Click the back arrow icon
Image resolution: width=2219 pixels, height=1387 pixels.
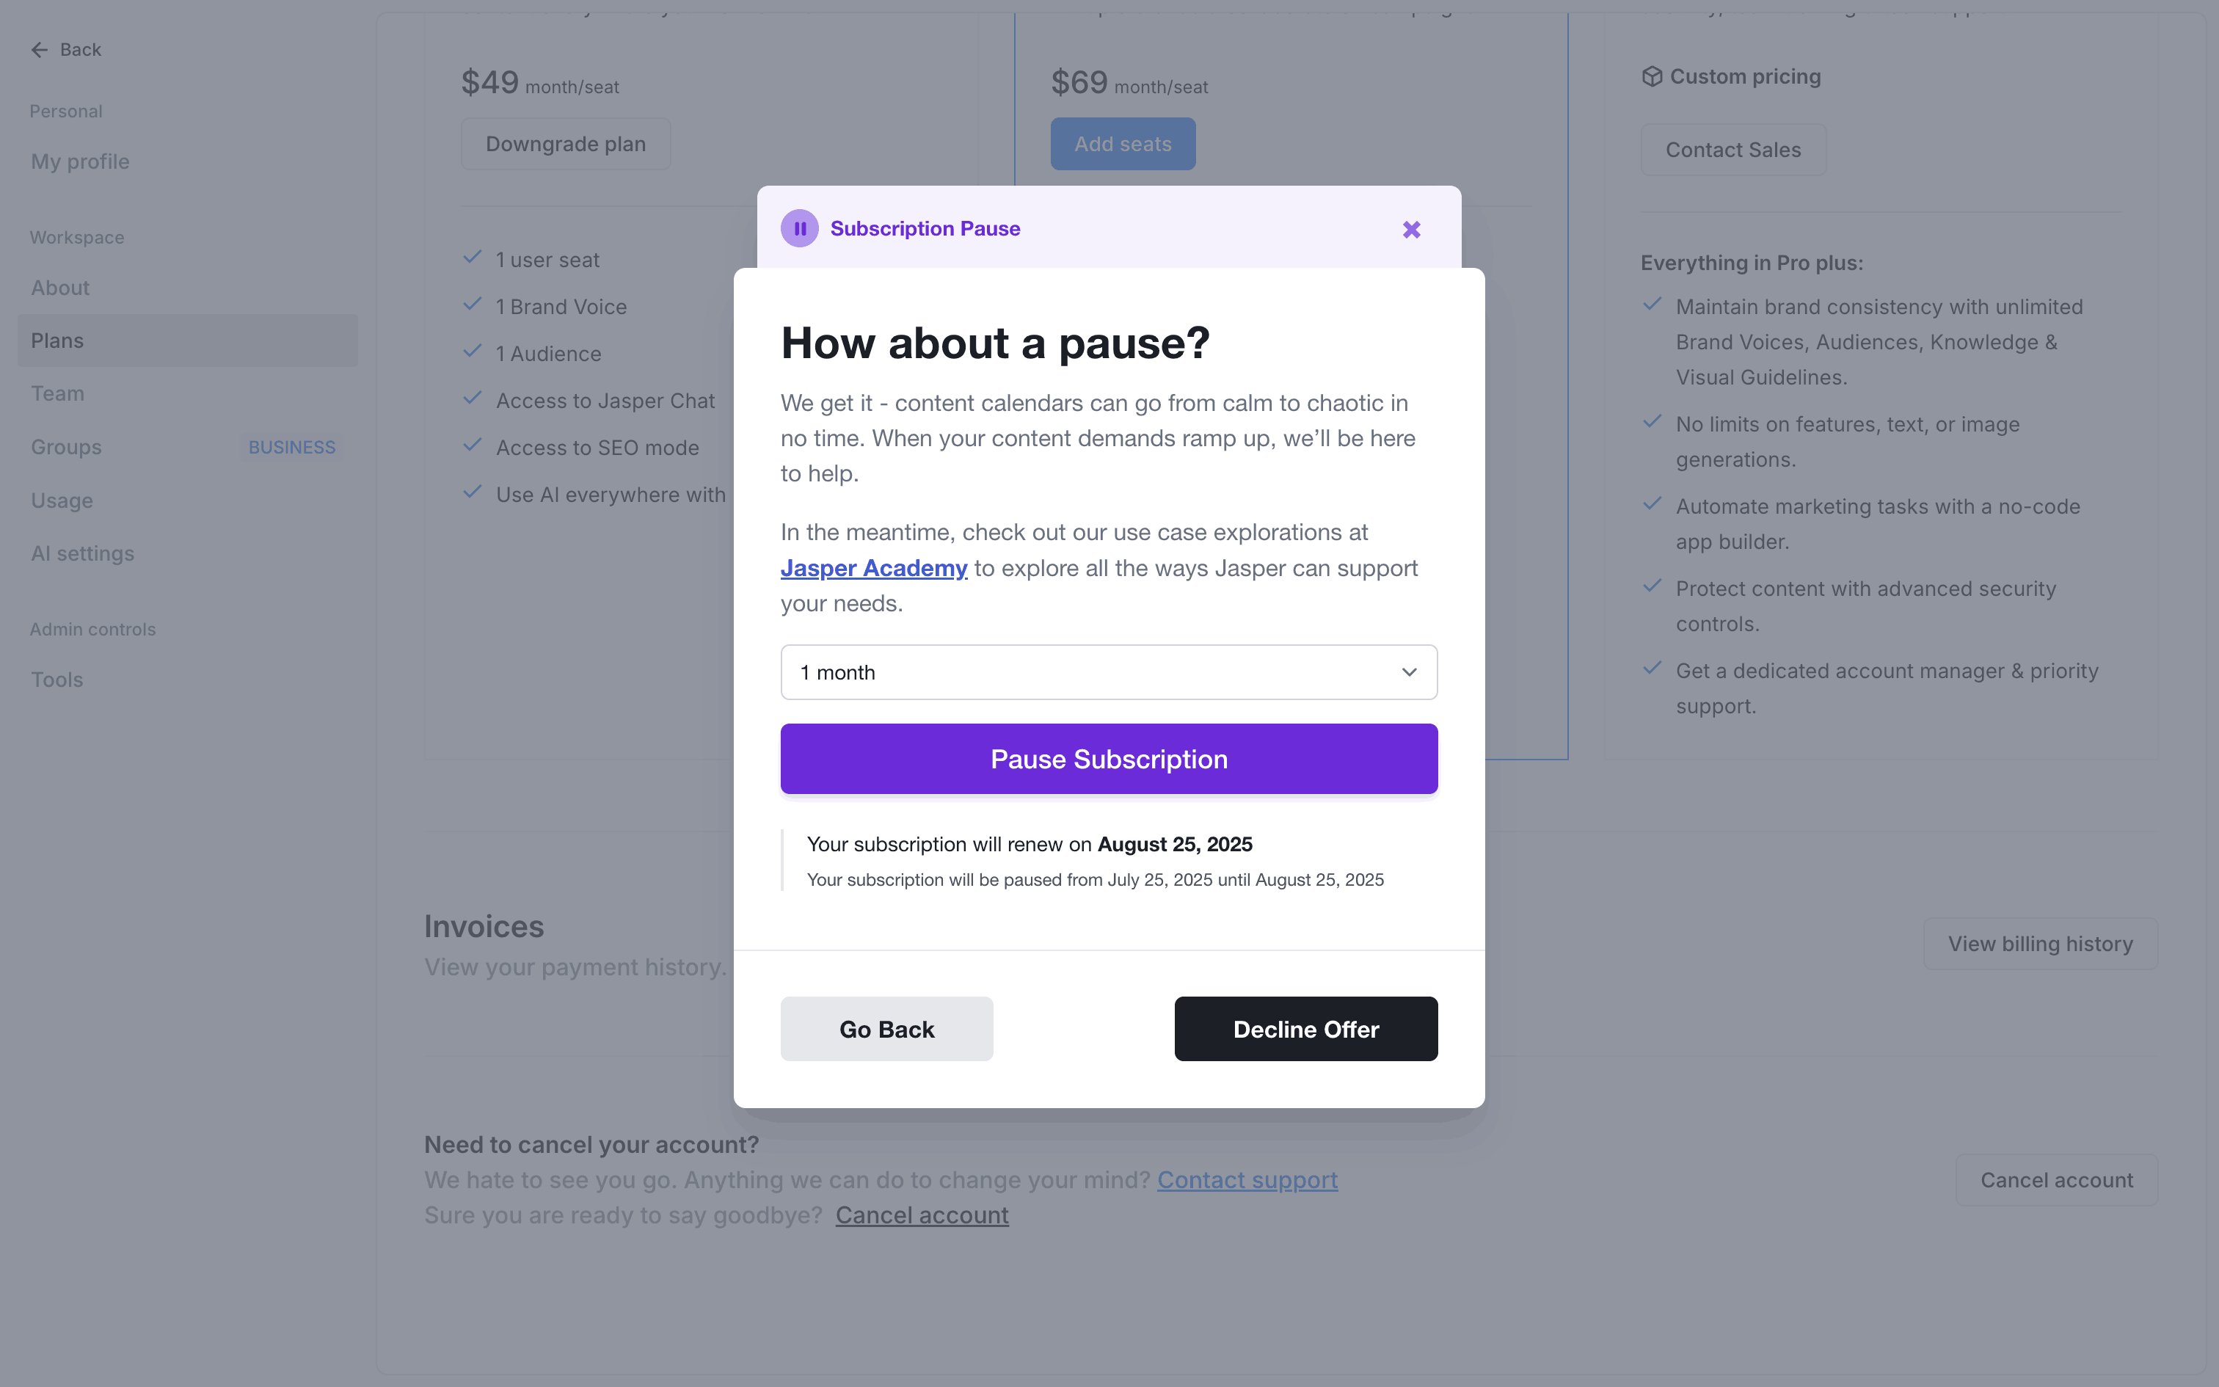(40, 51)
